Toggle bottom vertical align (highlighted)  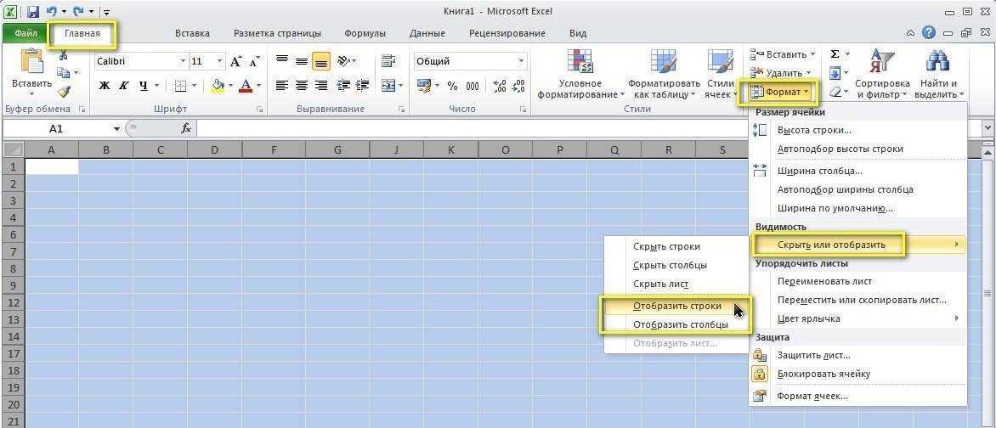(x=321, y=61)
